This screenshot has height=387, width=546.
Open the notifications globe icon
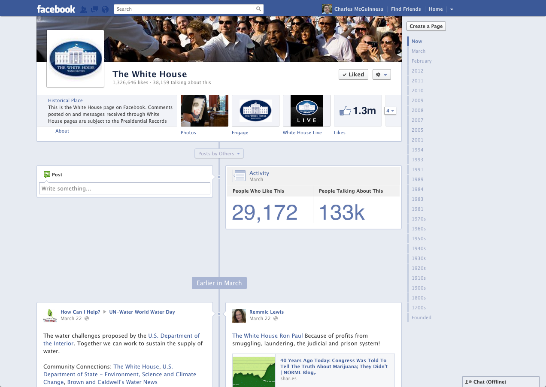(x=105, y=9)
